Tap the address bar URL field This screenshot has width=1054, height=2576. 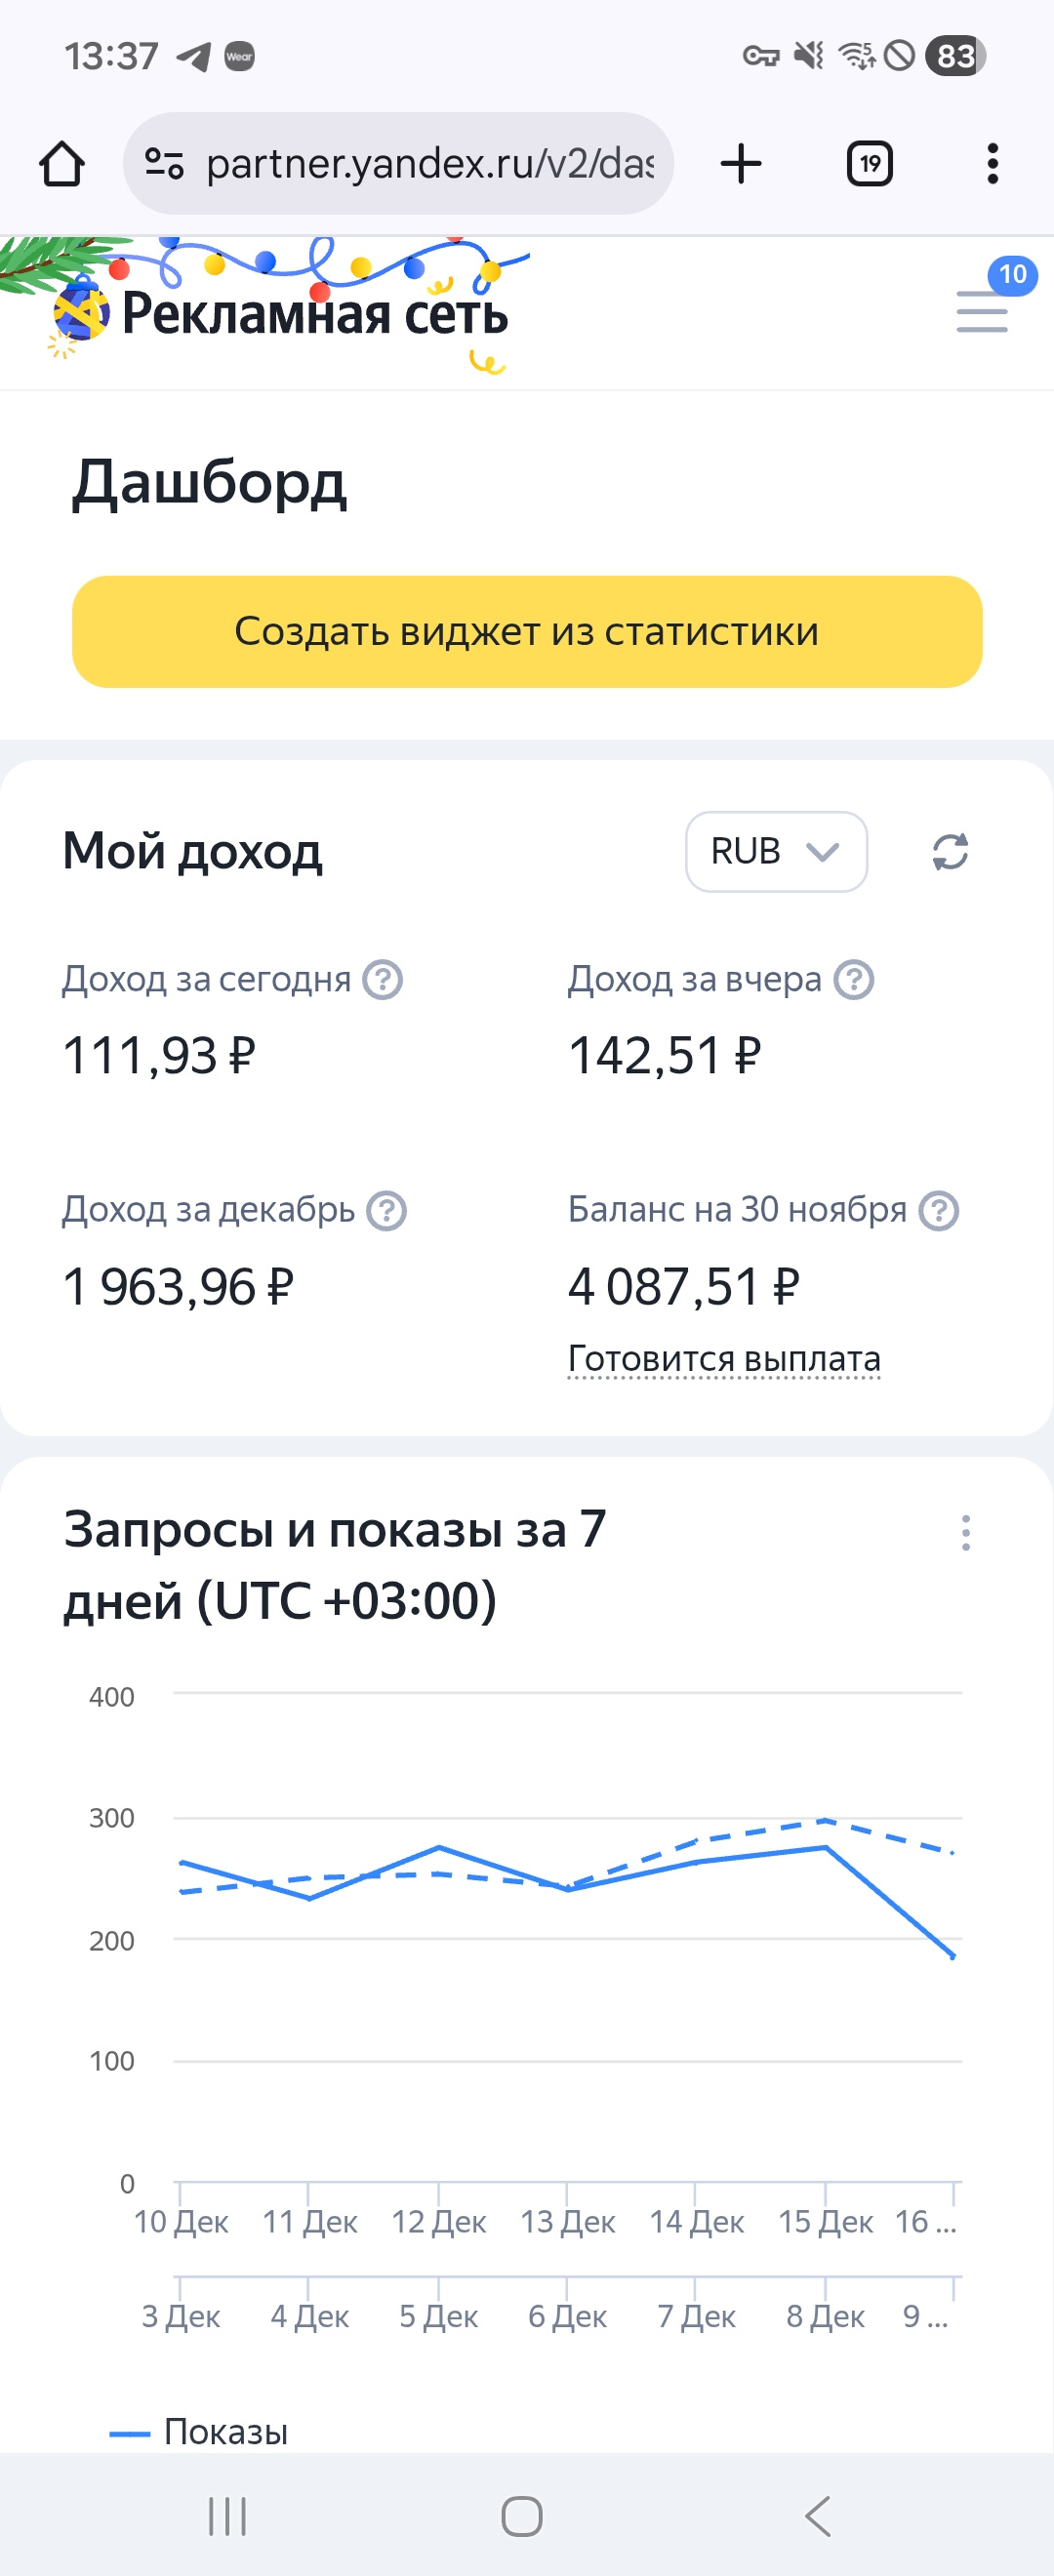click(430, 164)
